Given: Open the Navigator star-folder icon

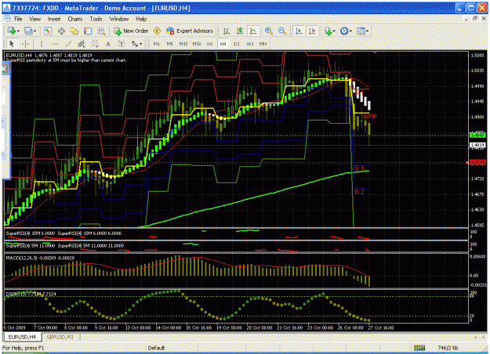Looking at the screenshot, I should pos(74,31).
